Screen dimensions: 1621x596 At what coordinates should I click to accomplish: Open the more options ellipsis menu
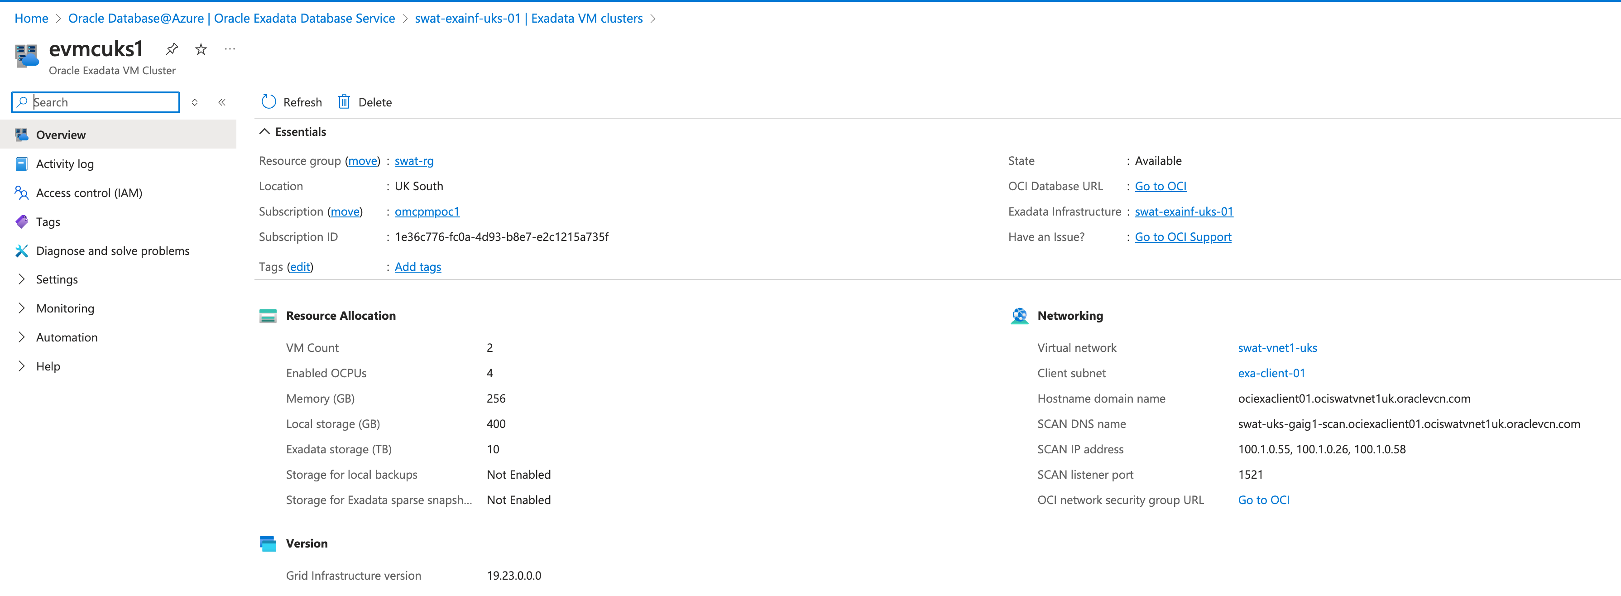click(230, 49)
